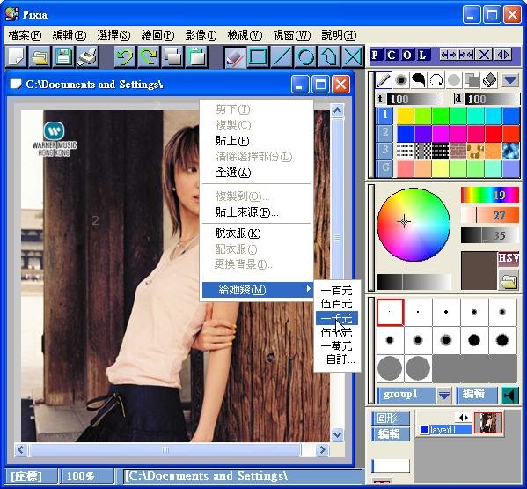The image size is (527, 489).
Task: Select the freehand eraser-pen tool
Action: 235,56
